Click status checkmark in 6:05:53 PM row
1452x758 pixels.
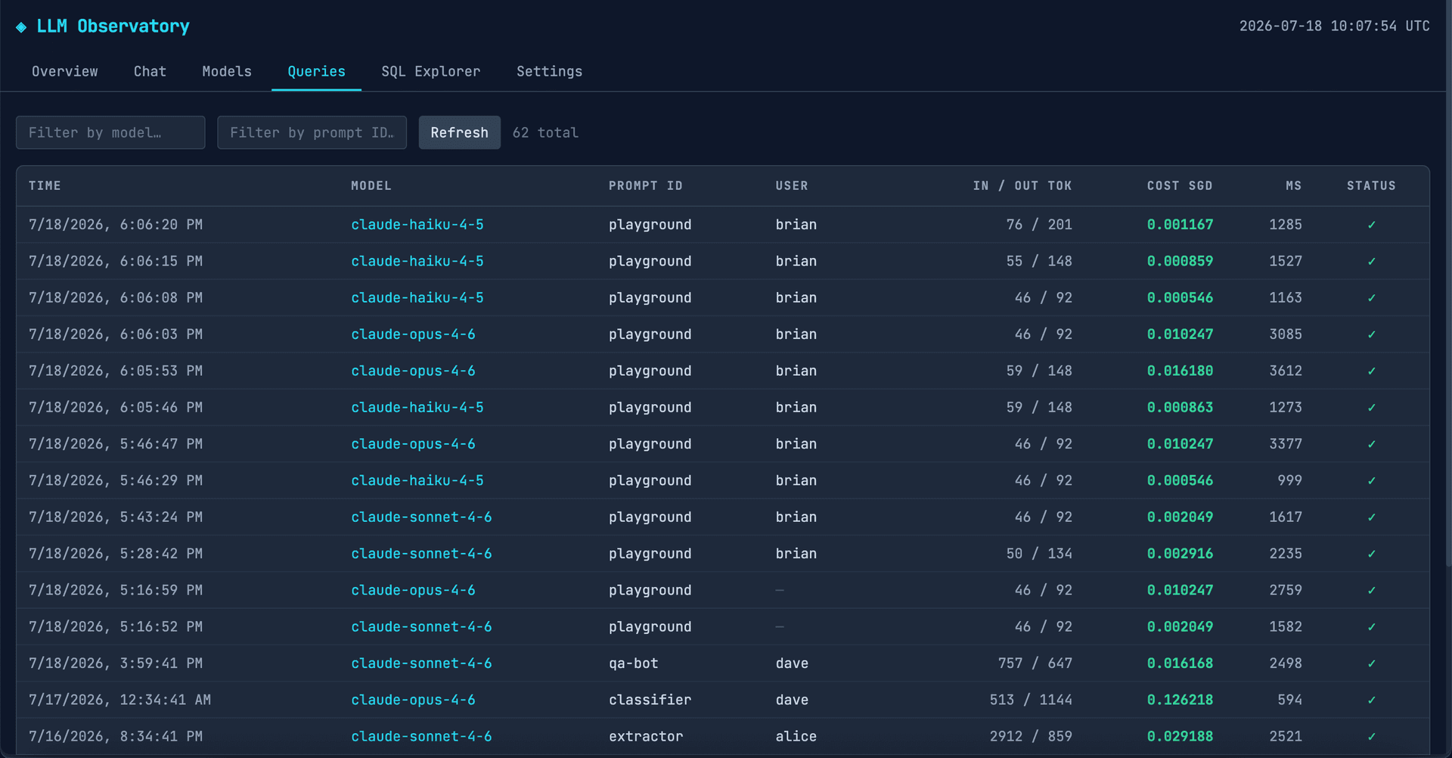1371,371
